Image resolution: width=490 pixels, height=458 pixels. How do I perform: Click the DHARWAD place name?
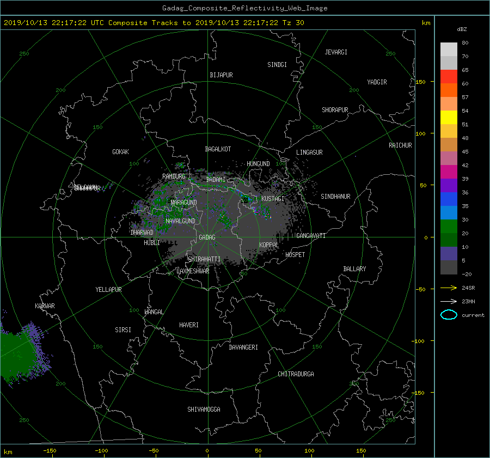[142, 233]
